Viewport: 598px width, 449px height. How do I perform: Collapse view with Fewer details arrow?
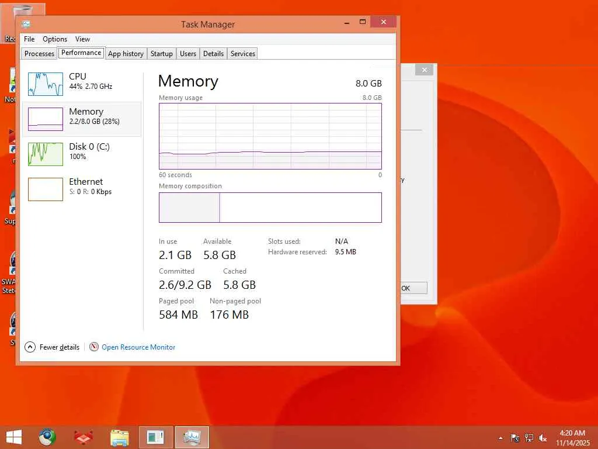click(x=30, y=347)
